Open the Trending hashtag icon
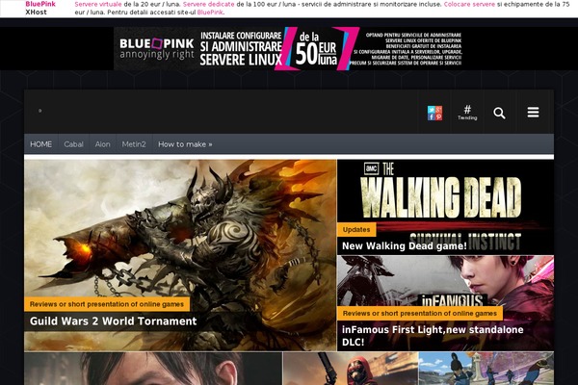 click(467, 113)
